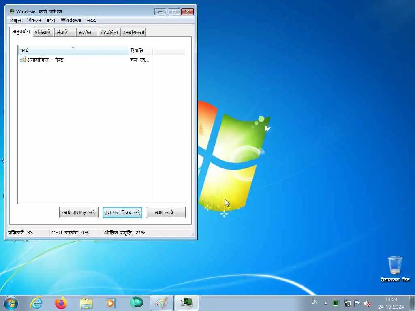Screen dimensions: 415x311
Task: Click the green round taskbar app icon
Action: pyautogui.click(x=136, y=303)
